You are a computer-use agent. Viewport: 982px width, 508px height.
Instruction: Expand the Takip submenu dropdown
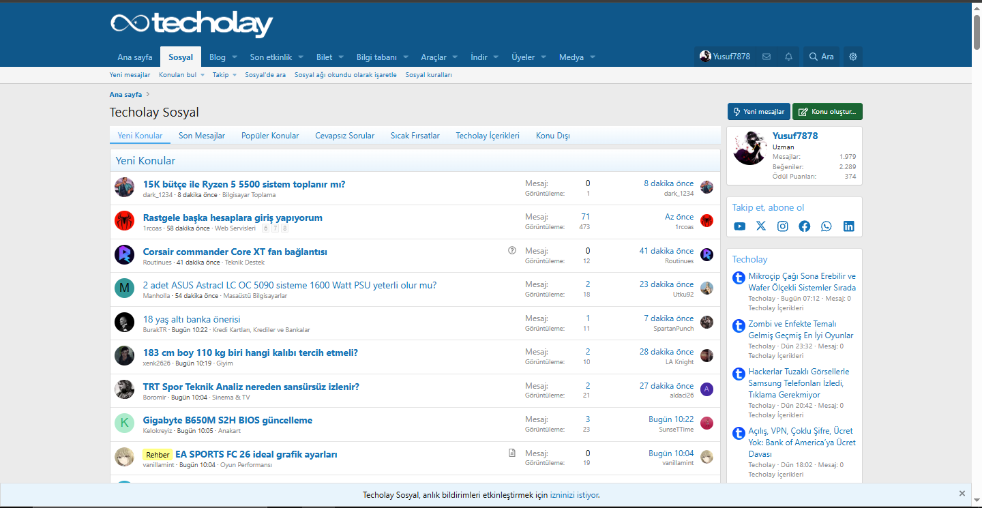coord(235,75)
